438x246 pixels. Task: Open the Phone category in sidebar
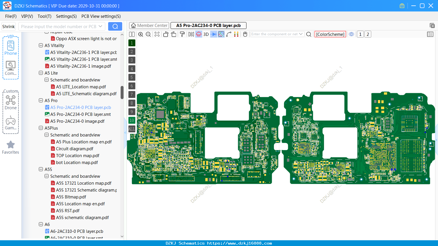coord(11,48)
